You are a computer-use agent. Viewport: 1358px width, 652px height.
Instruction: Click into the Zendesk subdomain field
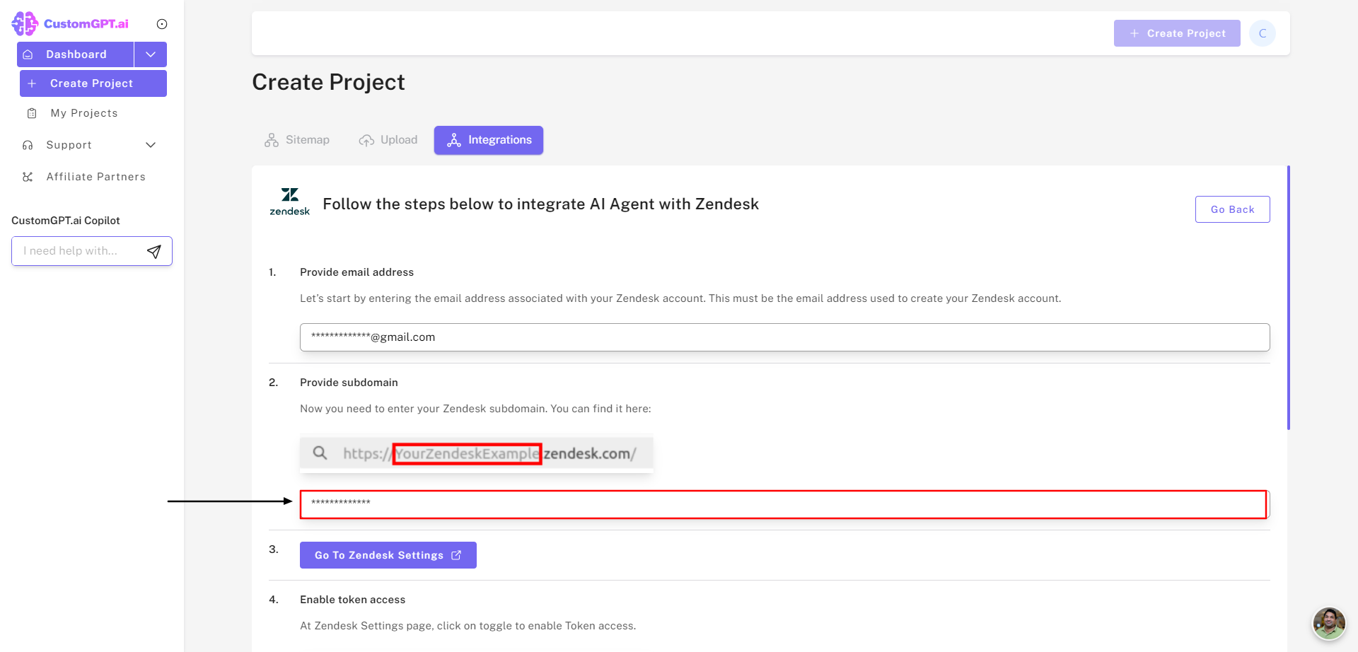click(784, 504)
